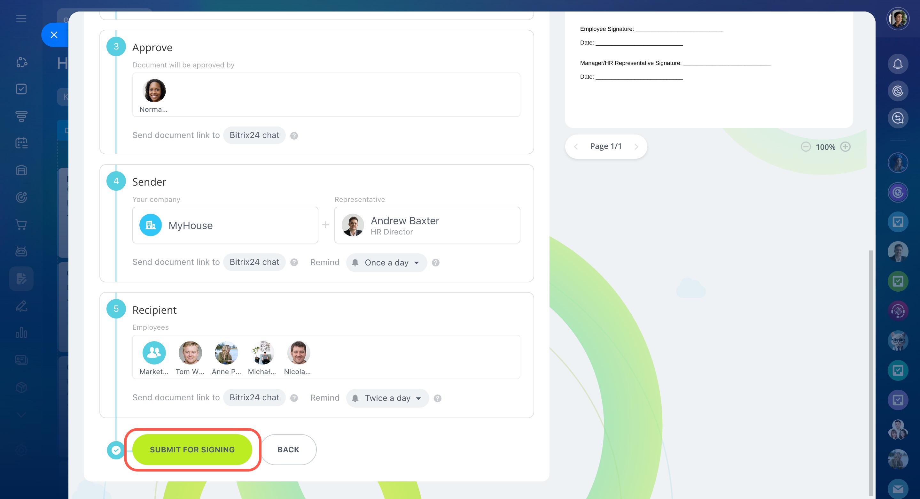Open the funnel CRM icon in sidebar

click(x=21, y=116)
